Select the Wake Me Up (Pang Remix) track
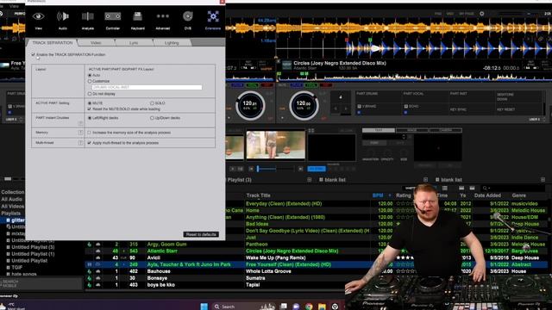This screenshot has width=552, height=310. (276, 257)
